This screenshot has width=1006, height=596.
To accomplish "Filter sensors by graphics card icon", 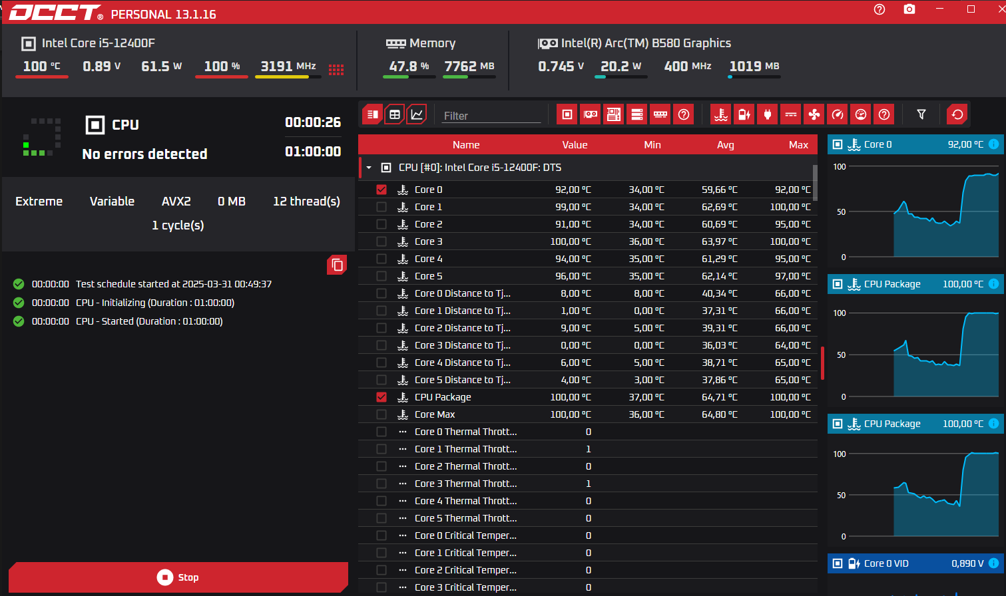I will (591, 114).
